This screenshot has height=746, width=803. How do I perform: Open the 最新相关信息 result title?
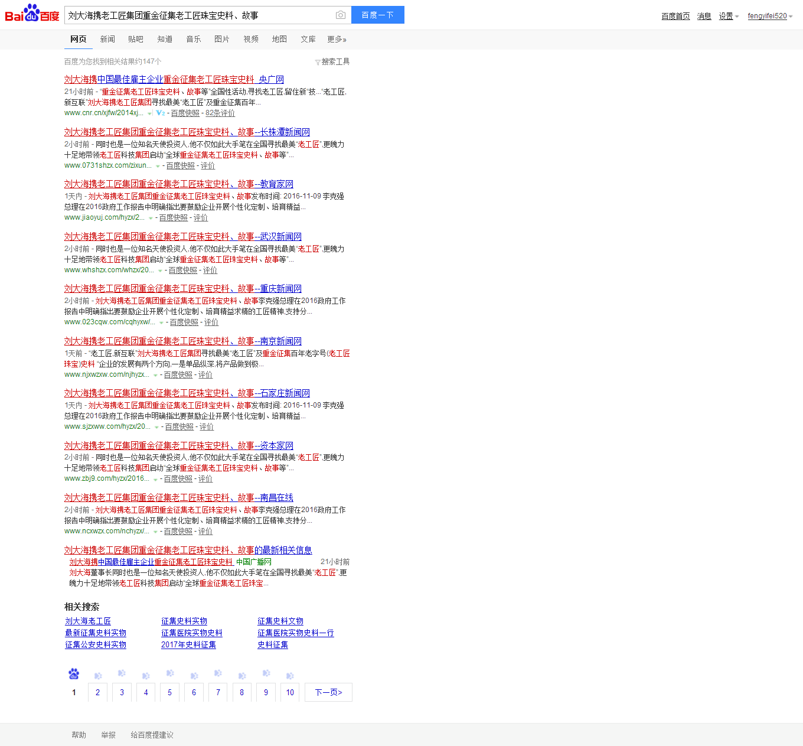[x=188, y=550]
